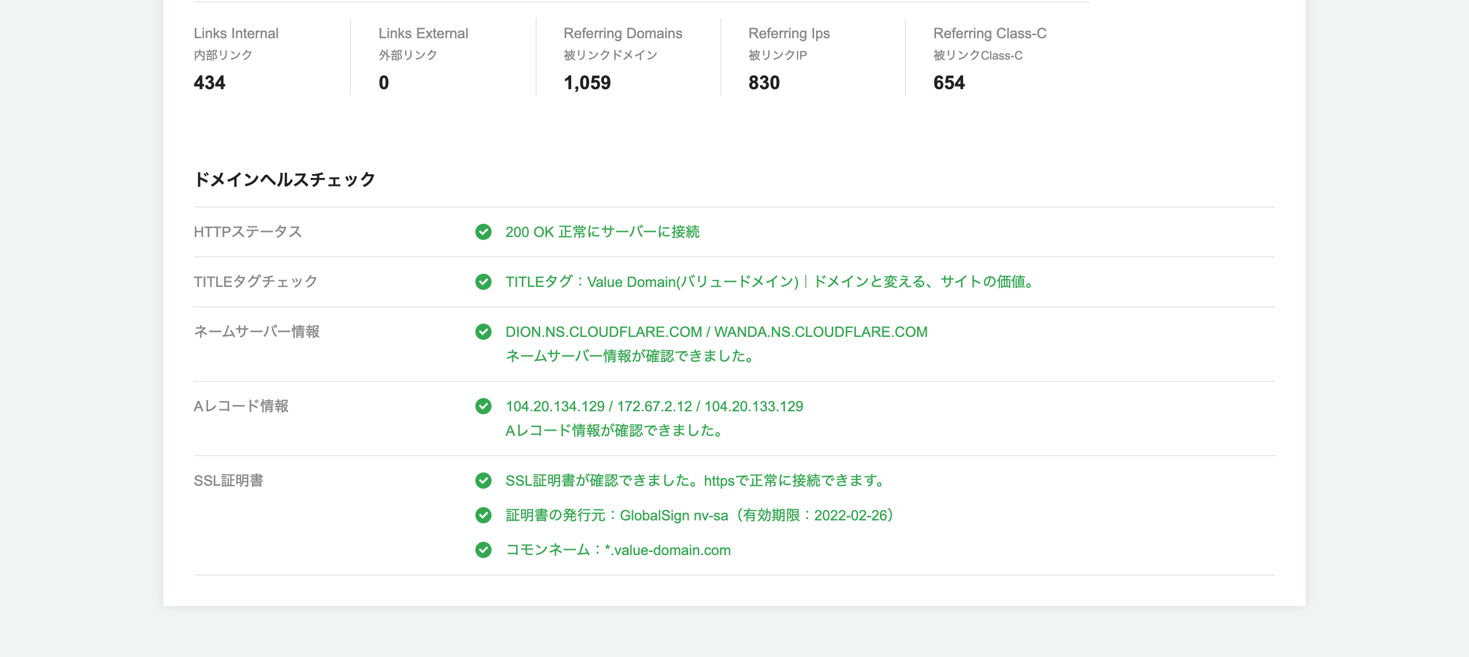The width and height of the screenshot is (1469, 657).
Task: Click the A record check icon
Action: coord(483,406)
